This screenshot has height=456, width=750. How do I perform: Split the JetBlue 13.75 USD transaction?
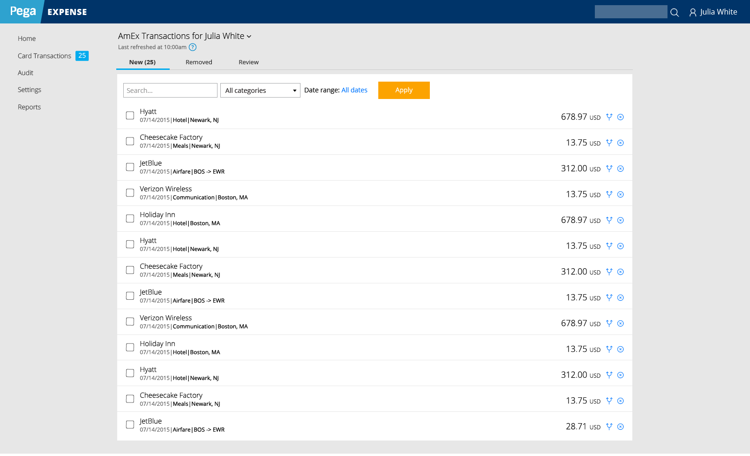click(609, 297)
